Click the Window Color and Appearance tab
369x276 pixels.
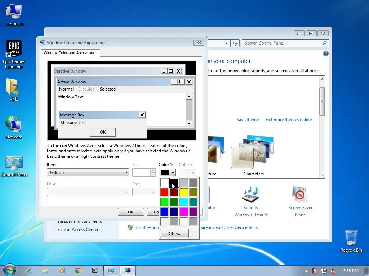click(x=70, y=53)
